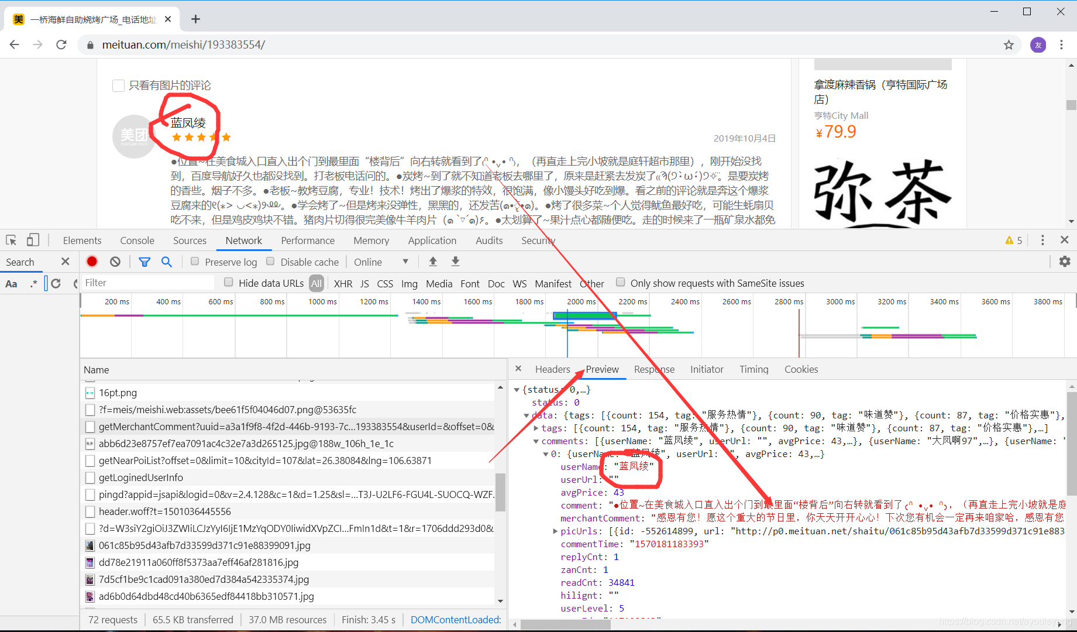Filter requests by JS
Image resolution: width=1077 pixels, height=632 pixels.
[364, 284]
